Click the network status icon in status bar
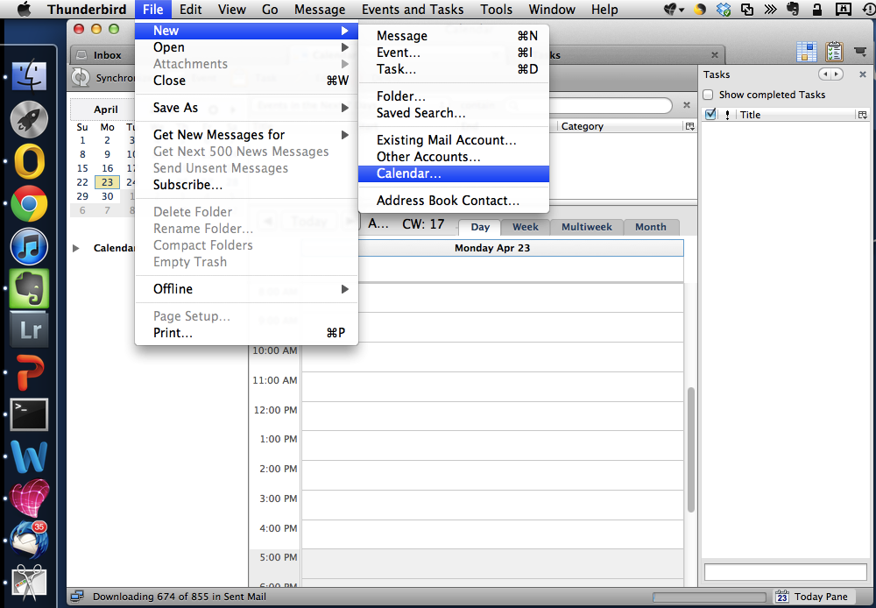 (x=77, y=597)
